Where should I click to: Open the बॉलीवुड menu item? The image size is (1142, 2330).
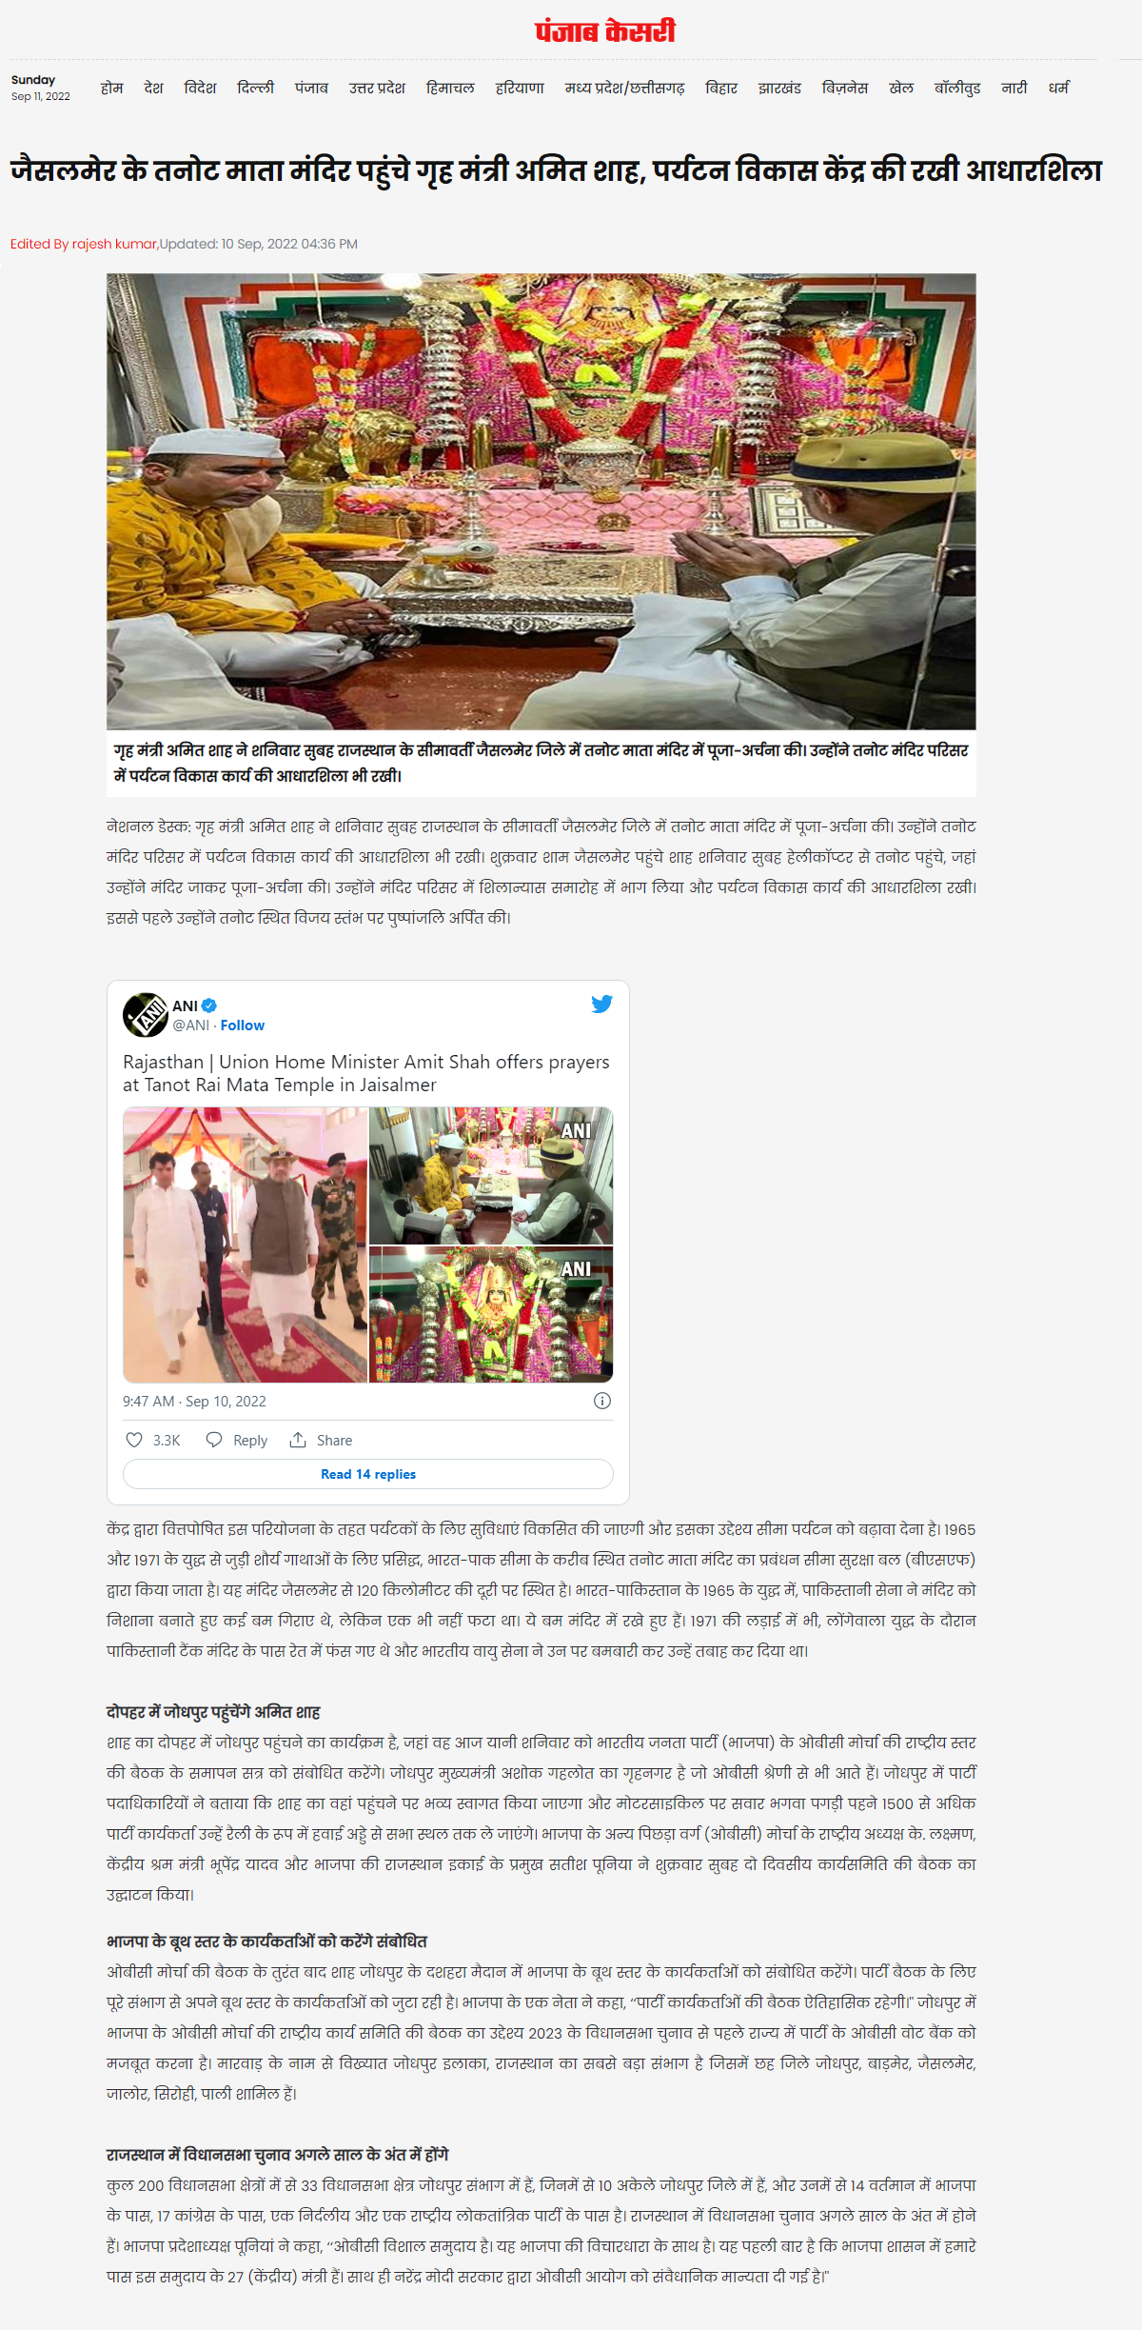956,88
